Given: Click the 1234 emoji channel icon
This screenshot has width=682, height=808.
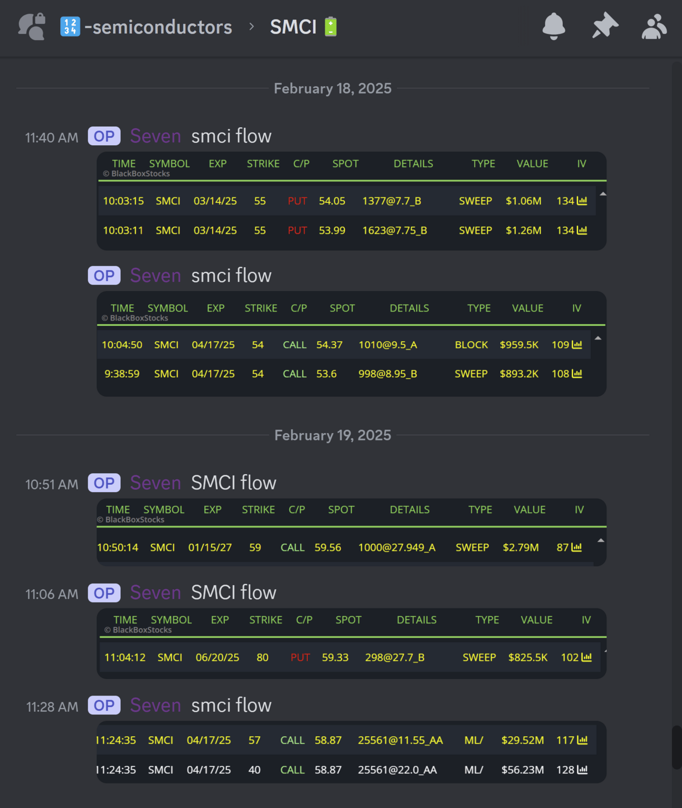Looking at the screenshot, I should (x=70, y=26).
